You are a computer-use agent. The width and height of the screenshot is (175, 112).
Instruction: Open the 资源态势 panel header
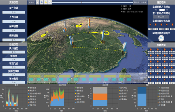click(14, 2)
